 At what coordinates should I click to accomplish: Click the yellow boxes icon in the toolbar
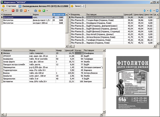click(40, 10)
